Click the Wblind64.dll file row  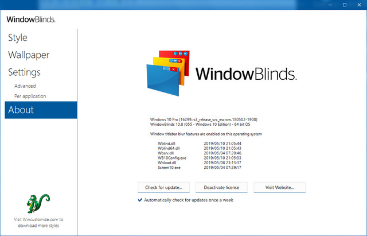coord(200,148)
